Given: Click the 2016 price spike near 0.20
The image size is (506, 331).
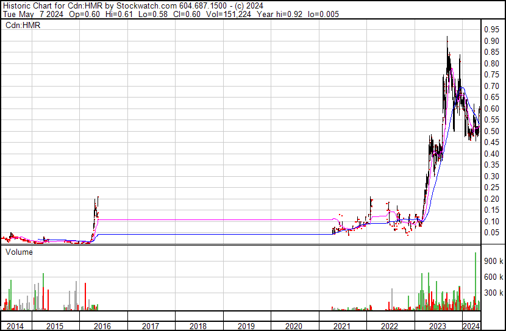Looking at the screenshot, I should point(98,199).
